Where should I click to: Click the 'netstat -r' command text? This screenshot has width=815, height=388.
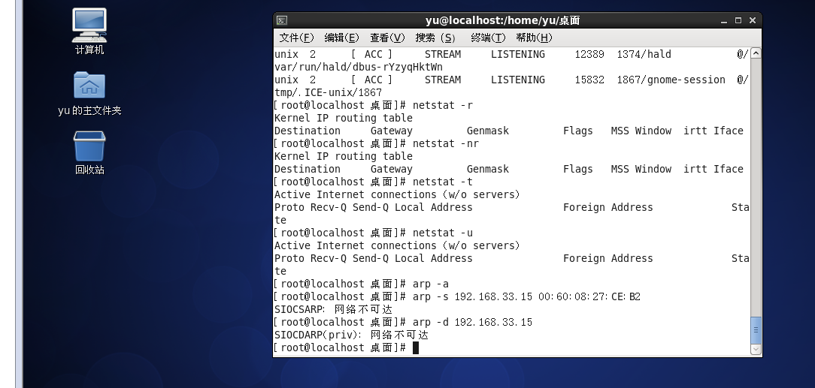pyautogui.click(x=443, y=105)
